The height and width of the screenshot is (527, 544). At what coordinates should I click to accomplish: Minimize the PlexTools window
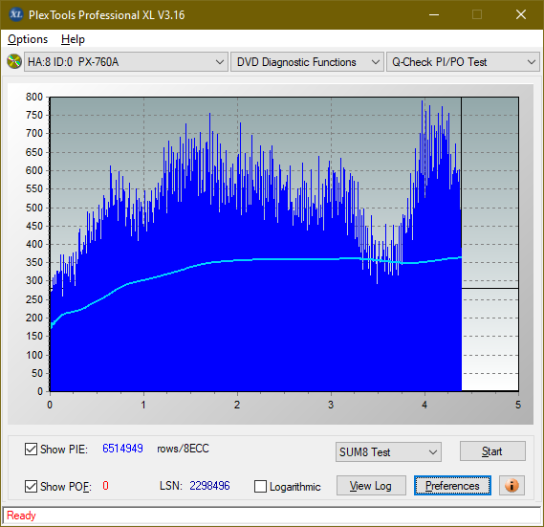tap(434, 14)
